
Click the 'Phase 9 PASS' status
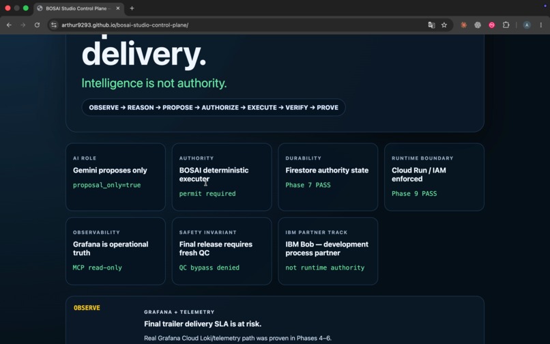[x=414, y=194]
